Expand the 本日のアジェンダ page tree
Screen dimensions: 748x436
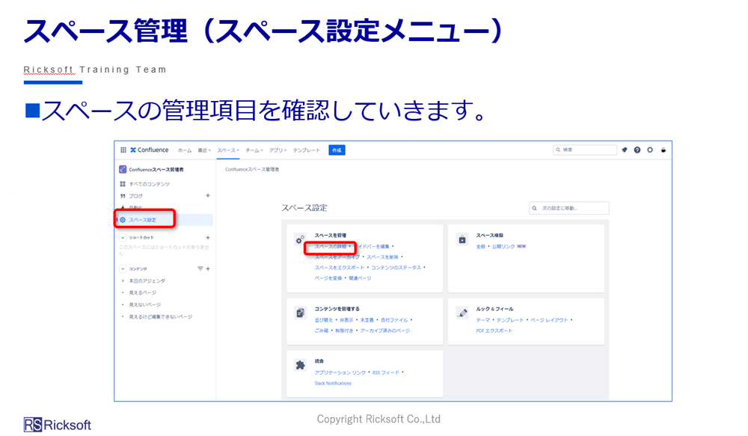(x=123, y=281)
